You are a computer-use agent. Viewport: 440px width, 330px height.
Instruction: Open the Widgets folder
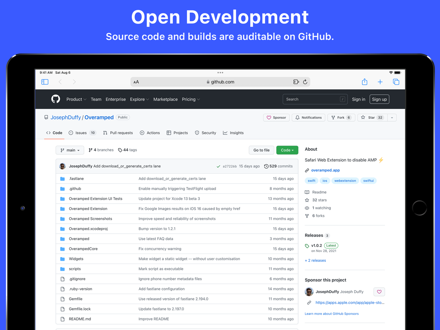(76, 259)
